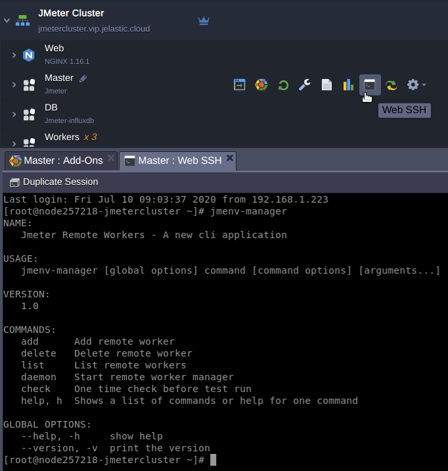Open jmetercluster.vip.jelastic.cloud link
The image size is (448, 471).
[94, 29]
